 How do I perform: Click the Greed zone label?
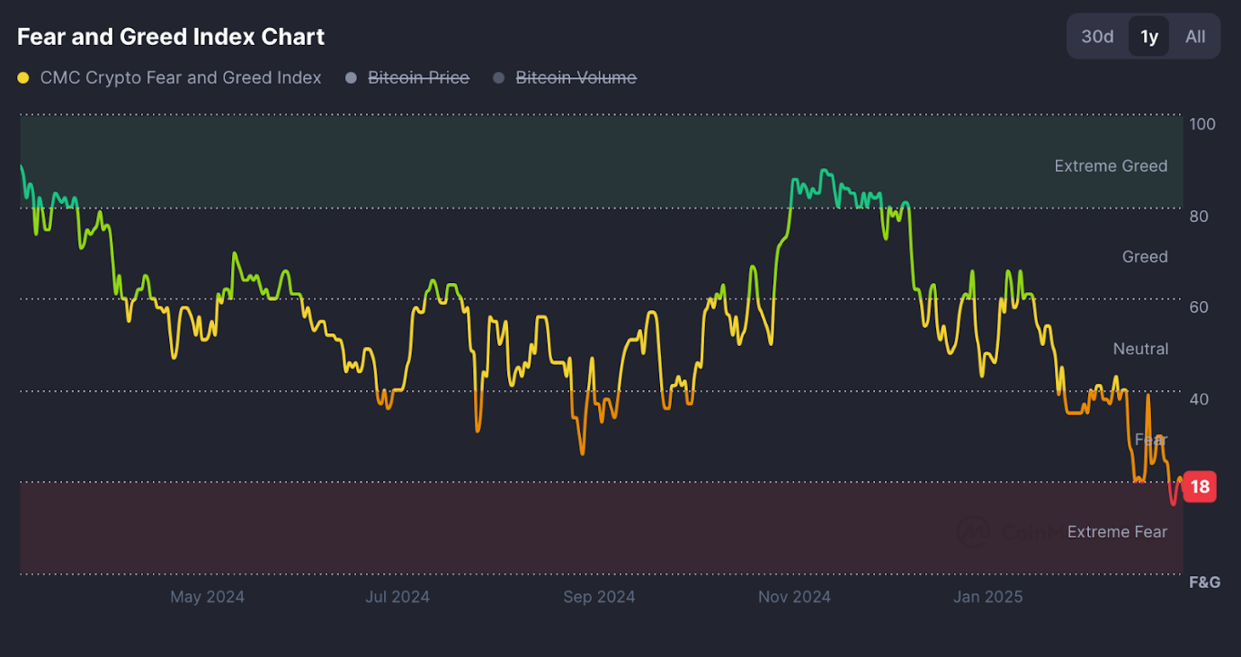pyautogui.click(x=1145, y=257)
